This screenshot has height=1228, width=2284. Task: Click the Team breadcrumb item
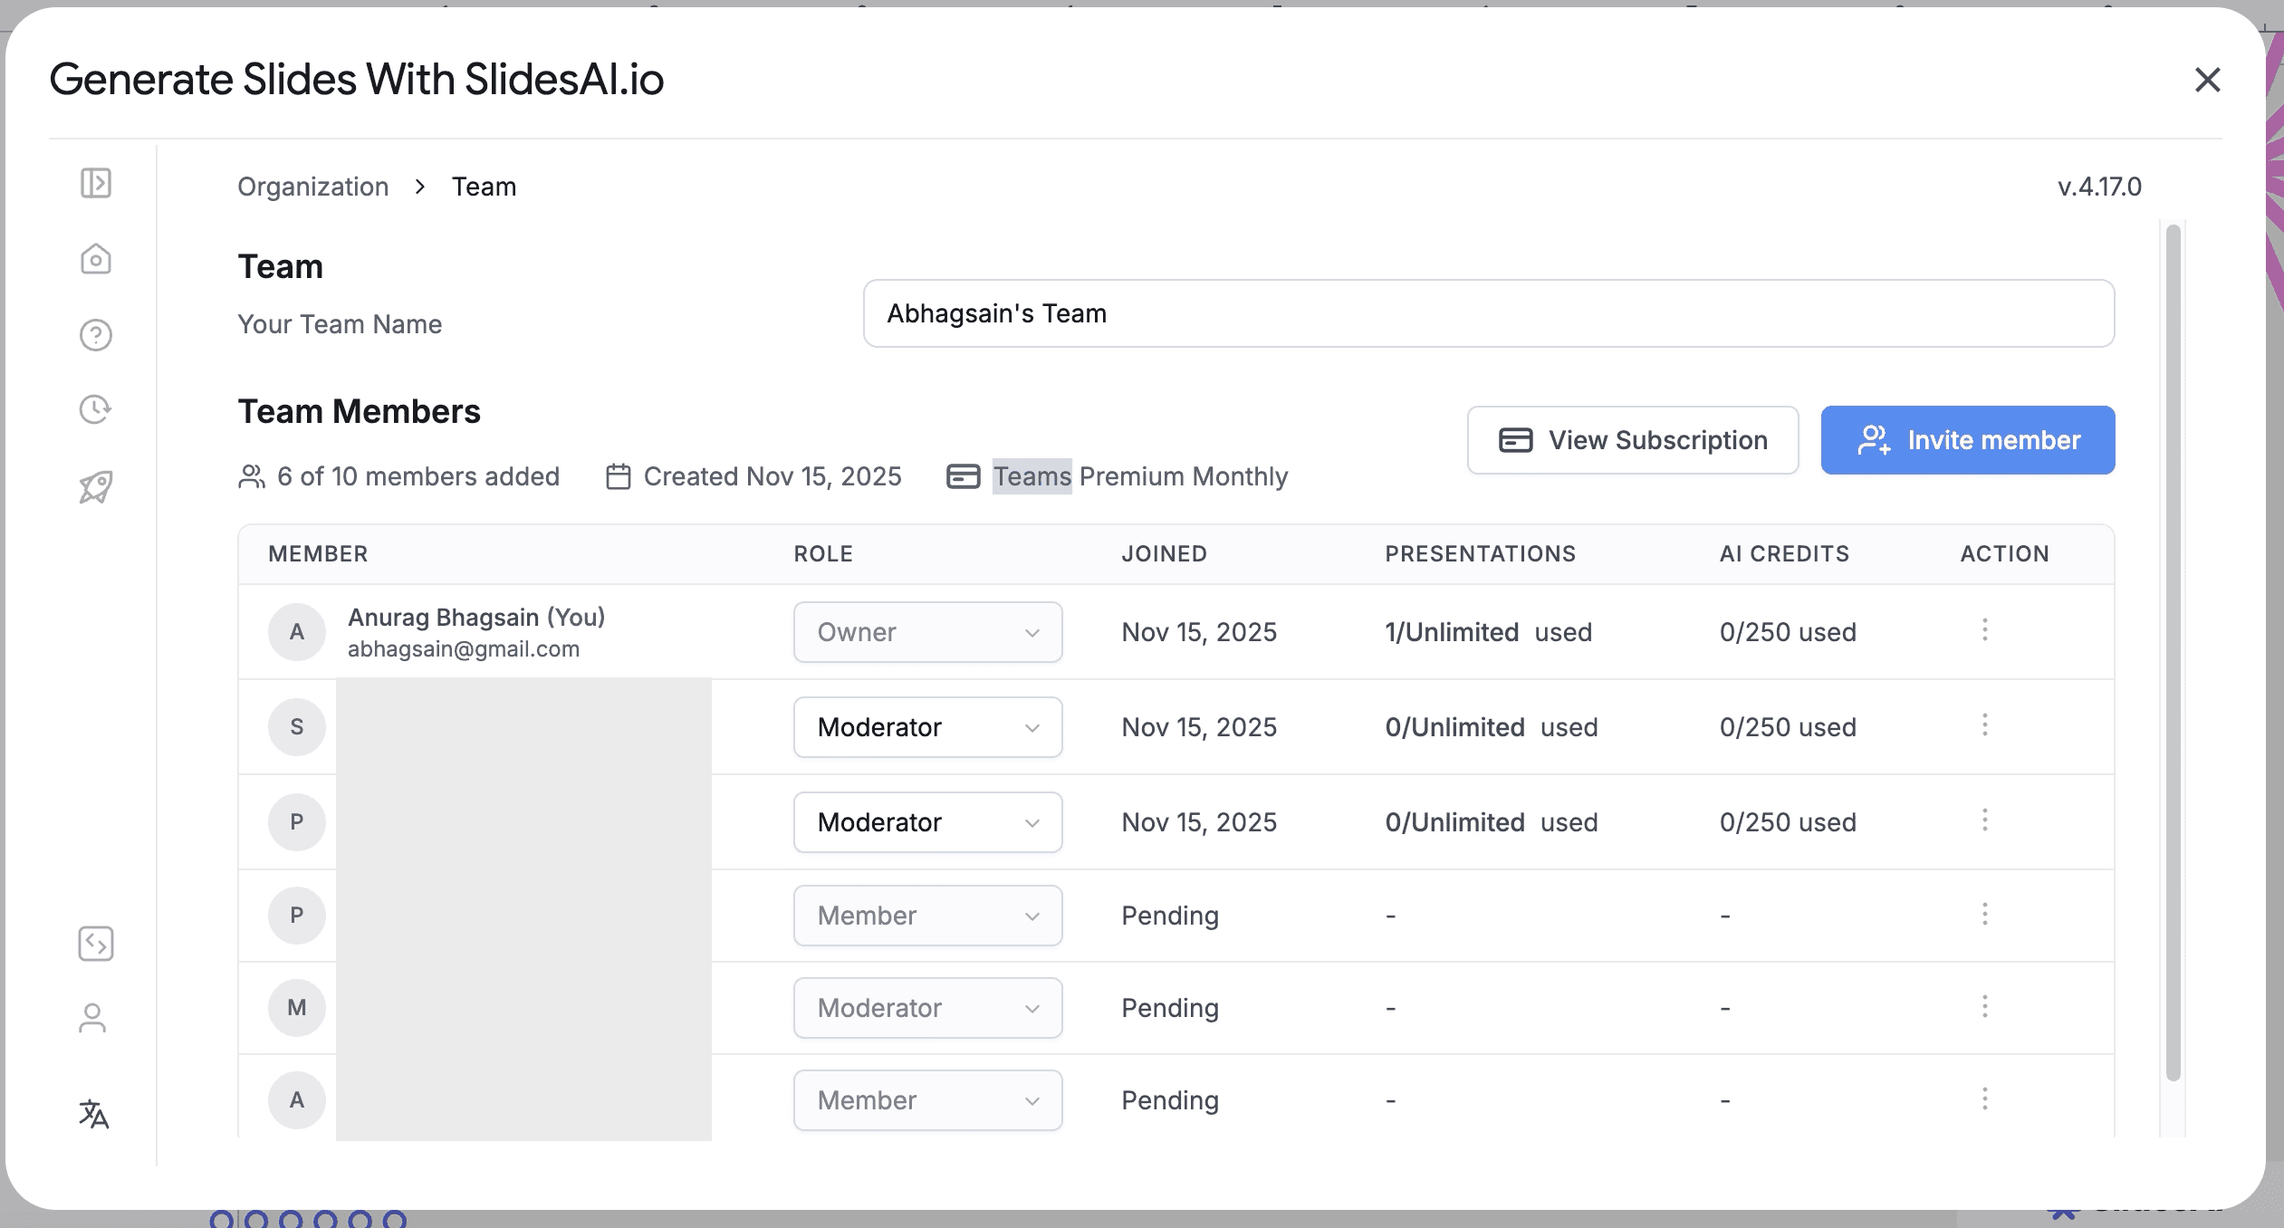click(484, 187)
